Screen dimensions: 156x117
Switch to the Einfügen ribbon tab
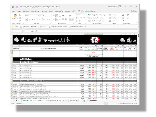tap(26, 11)
